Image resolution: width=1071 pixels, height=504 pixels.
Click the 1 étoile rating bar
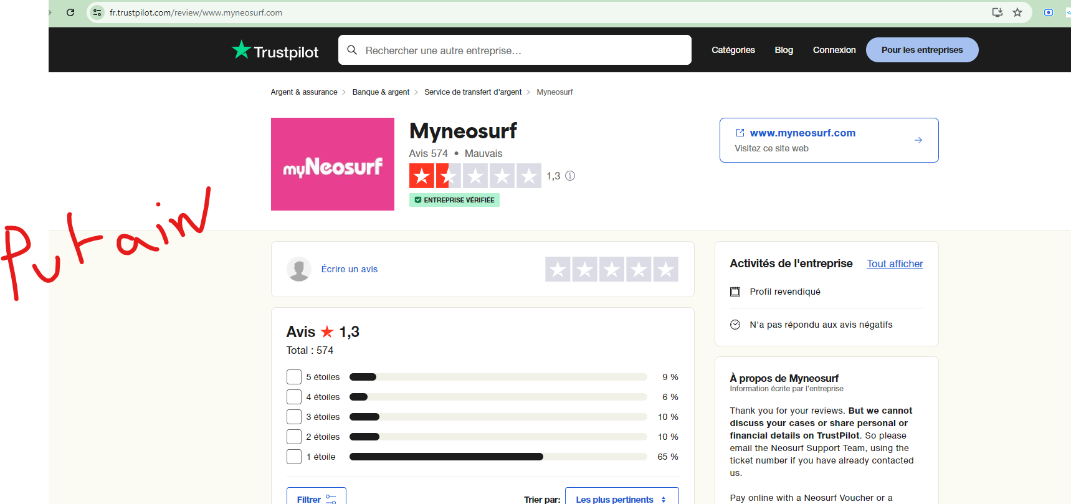pyautogui.click(x=498, y=457)
